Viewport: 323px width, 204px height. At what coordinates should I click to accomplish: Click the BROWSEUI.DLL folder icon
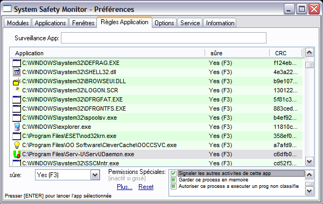17,82
